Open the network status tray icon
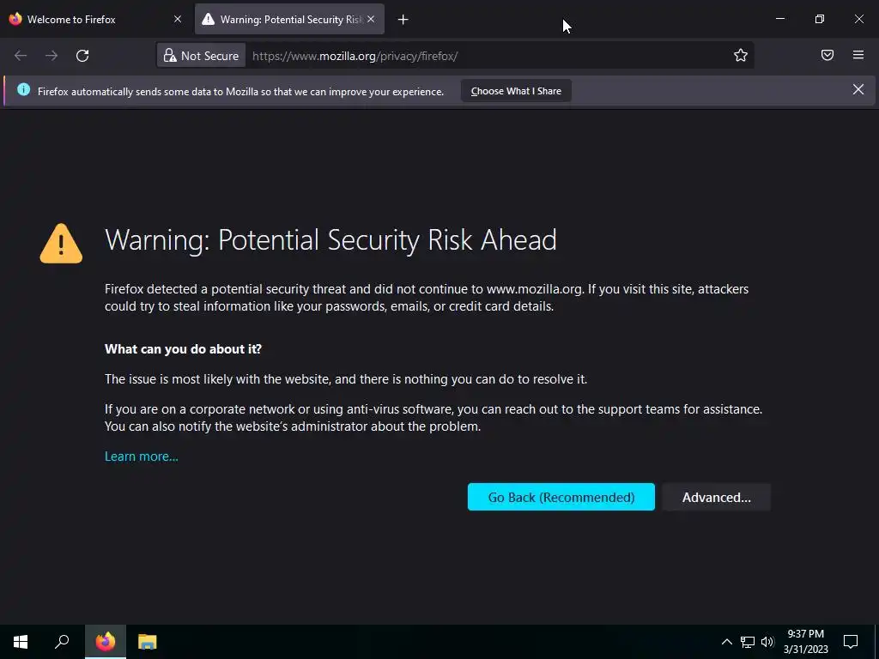Screen dimensions: 879x659 pos(748,642)
